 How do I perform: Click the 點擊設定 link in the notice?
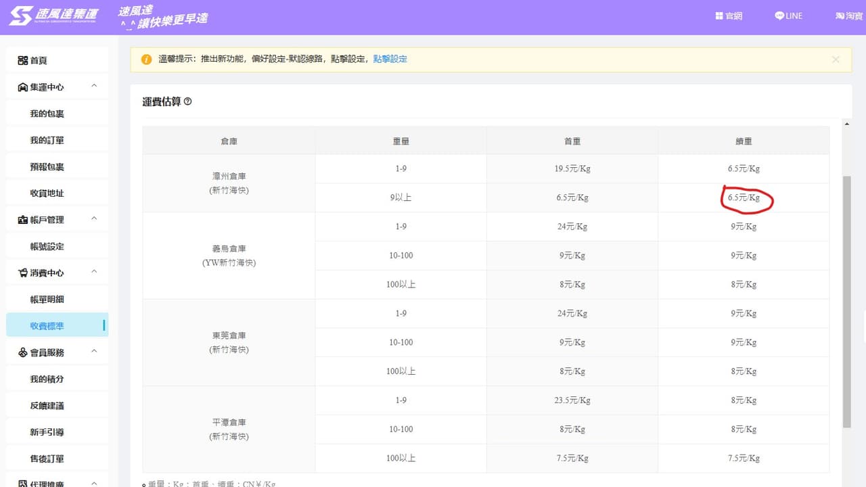pyautogui.click(x=390, y=60)
